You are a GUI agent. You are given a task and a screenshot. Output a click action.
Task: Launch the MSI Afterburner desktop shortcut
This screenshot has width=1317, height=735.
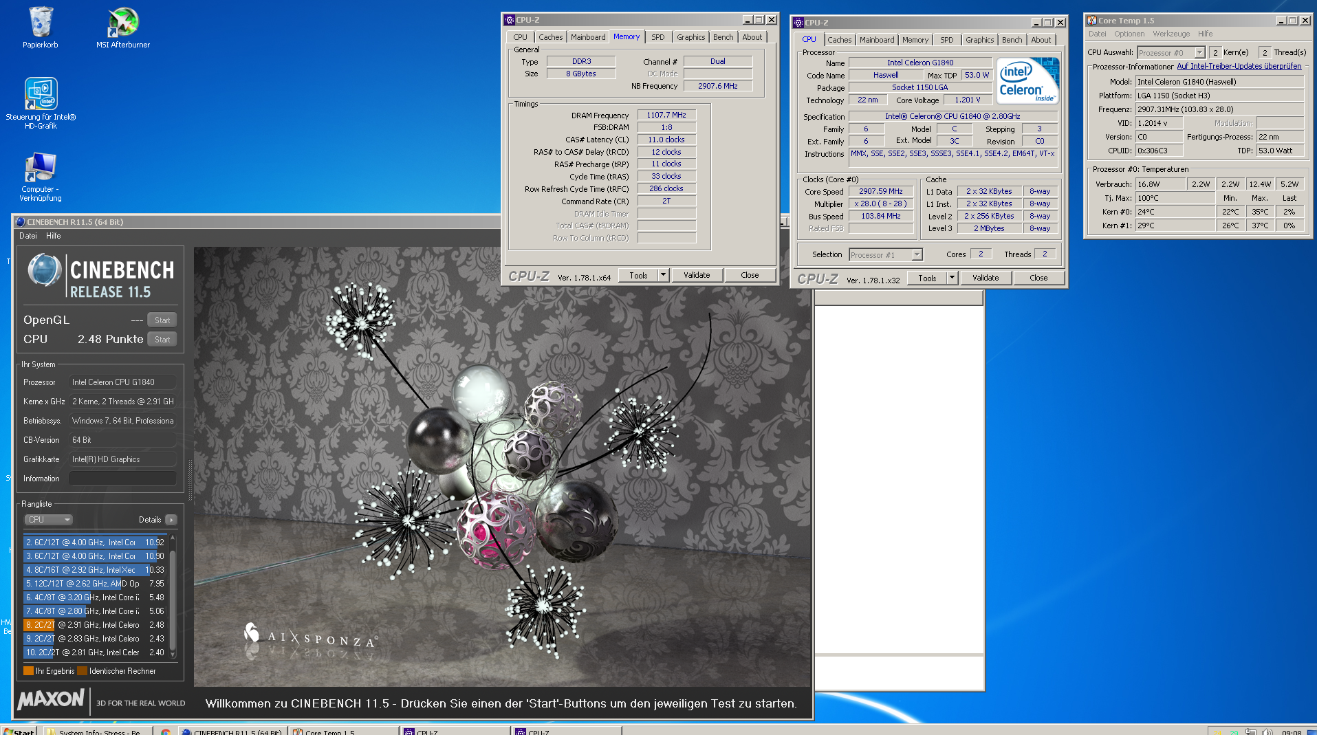tap(122, 28)
